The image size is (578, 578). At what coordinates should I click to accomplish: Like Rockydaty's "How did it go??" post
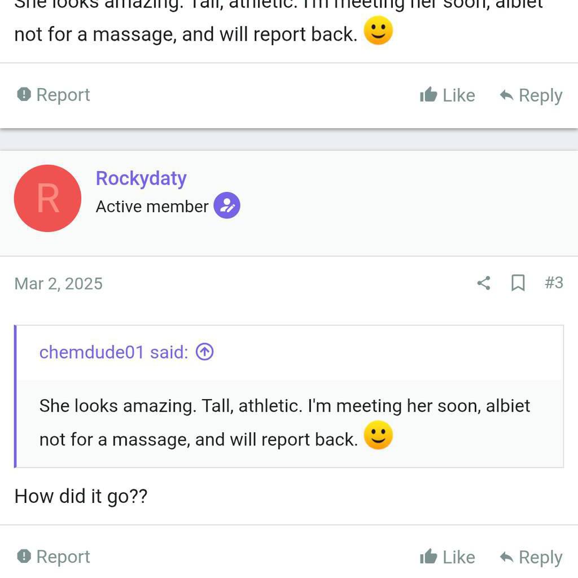(448, 557)
